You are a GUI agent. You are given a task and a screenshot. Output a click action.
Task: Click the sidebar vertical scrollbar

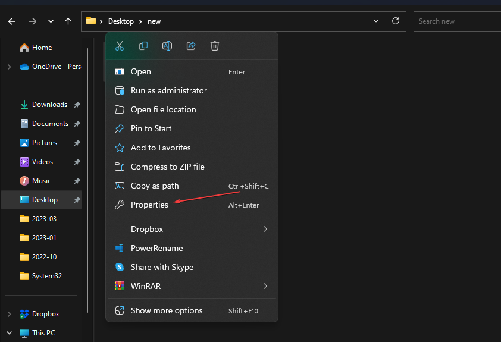pyautogui.click(x=87, y=180)
